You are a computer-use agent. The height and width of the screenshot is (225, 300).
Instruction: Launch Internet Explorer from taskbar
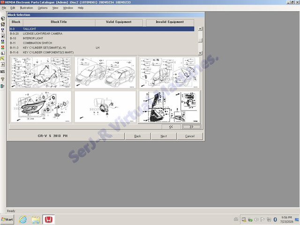coord(23,219)
